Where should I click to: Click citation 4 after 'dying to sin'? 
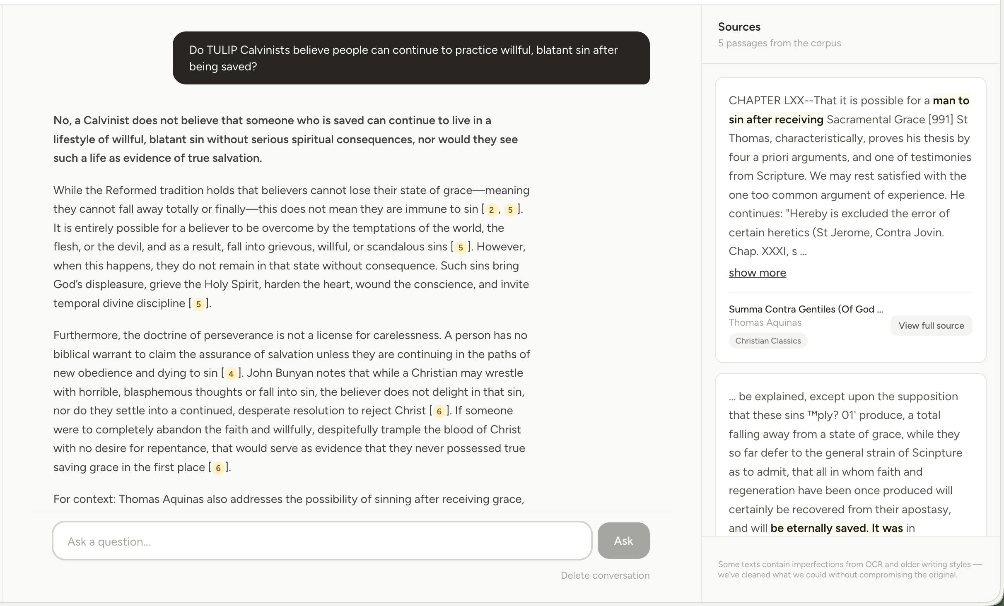[231, 374]
